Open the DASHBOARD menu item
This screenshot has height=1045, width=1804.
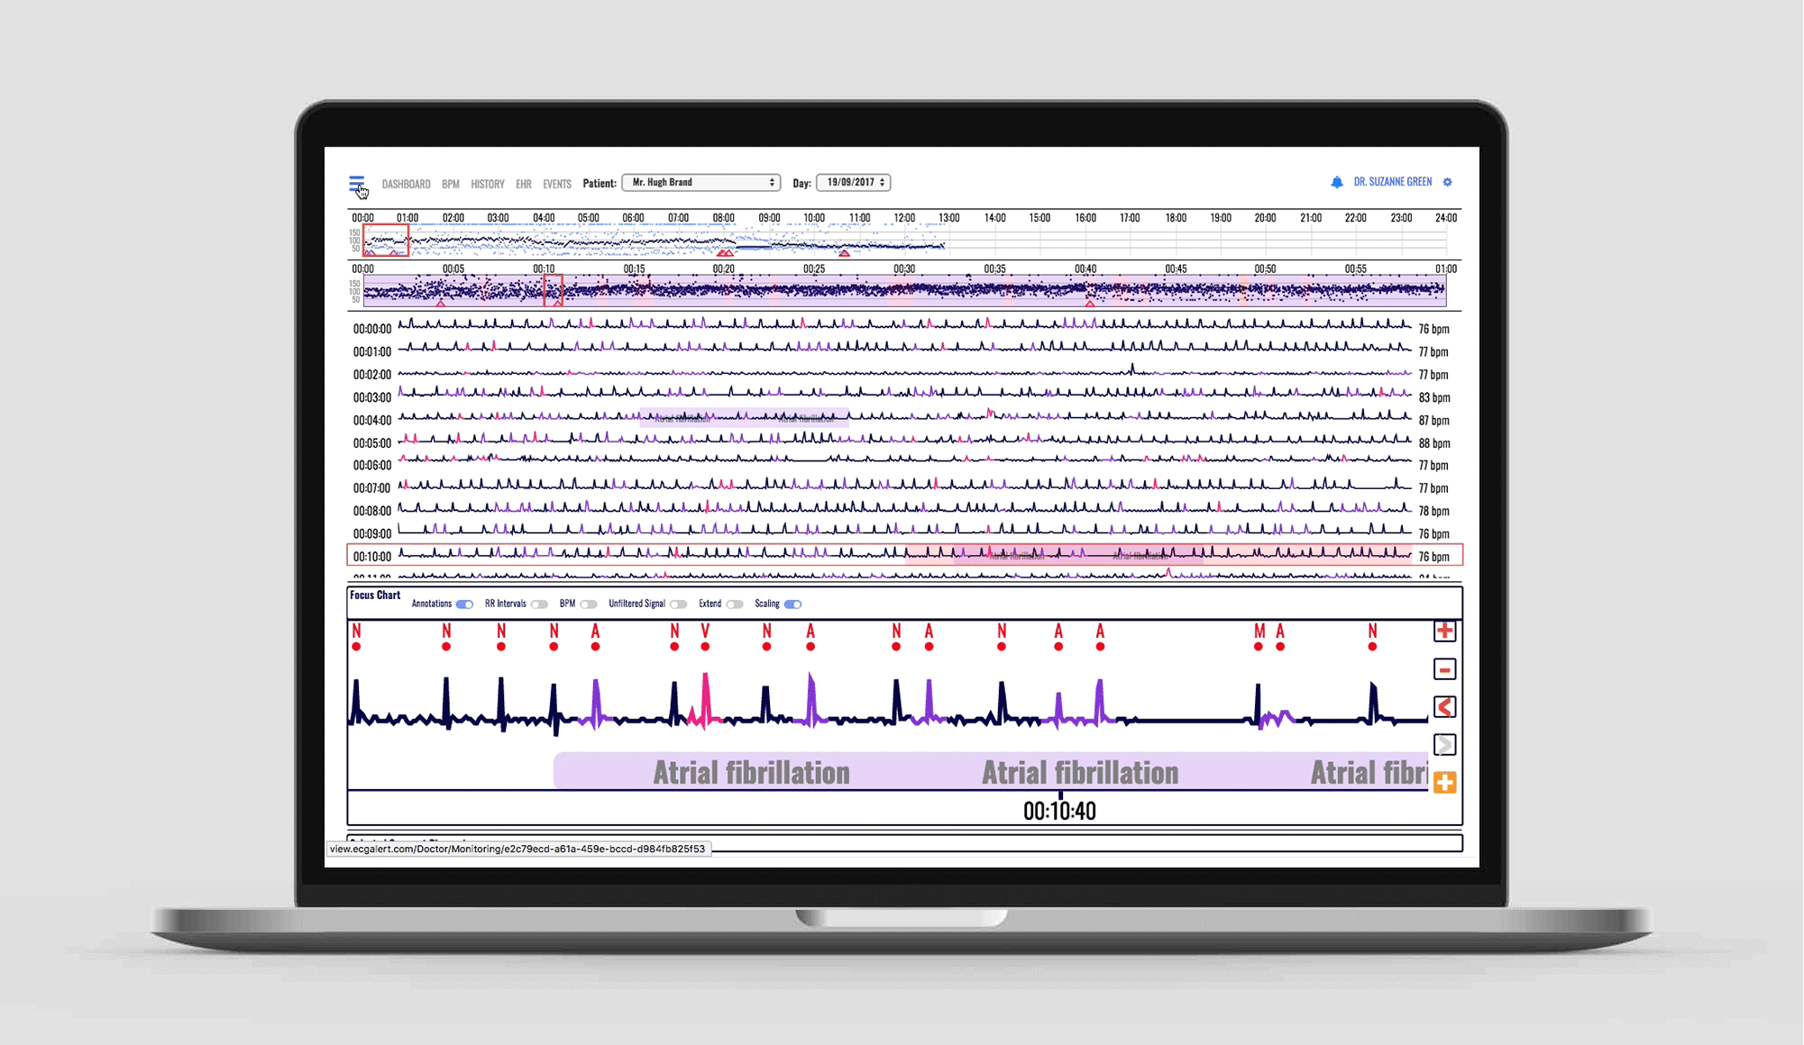(x=406, y=184)
